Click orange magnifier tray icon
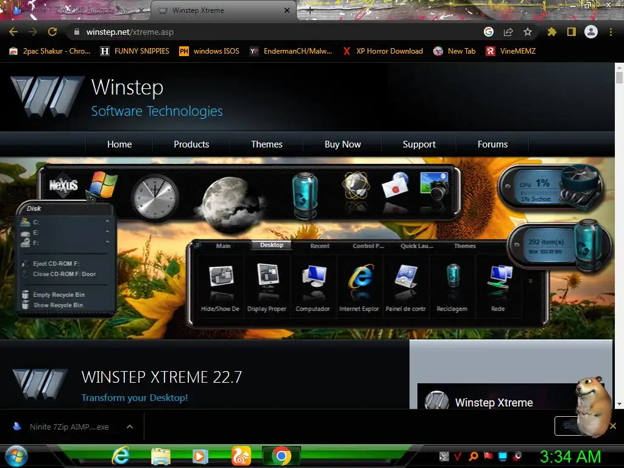The height and width of the screenshot is (468, 624). pos(473,456)
